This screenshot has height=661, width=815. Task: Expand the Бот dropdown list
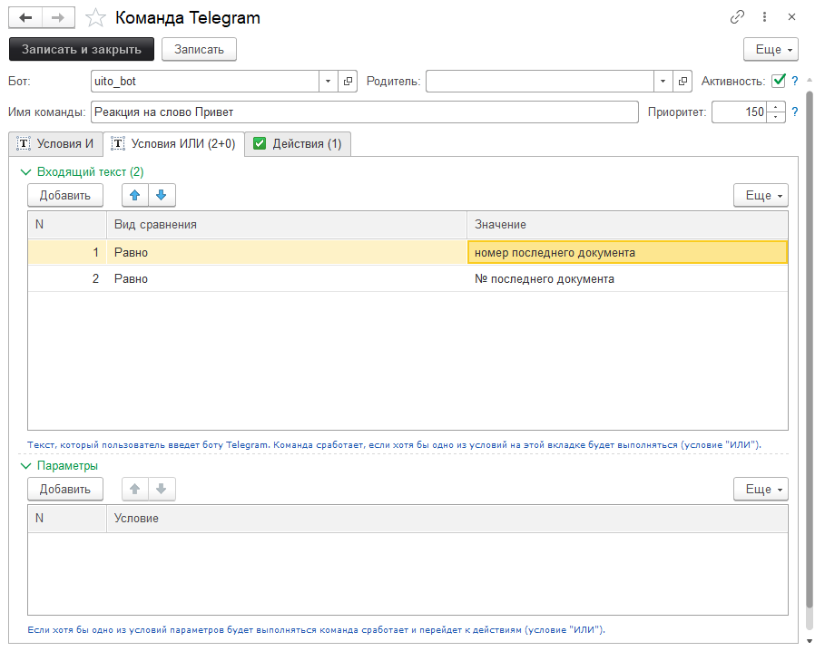point(328,82)
